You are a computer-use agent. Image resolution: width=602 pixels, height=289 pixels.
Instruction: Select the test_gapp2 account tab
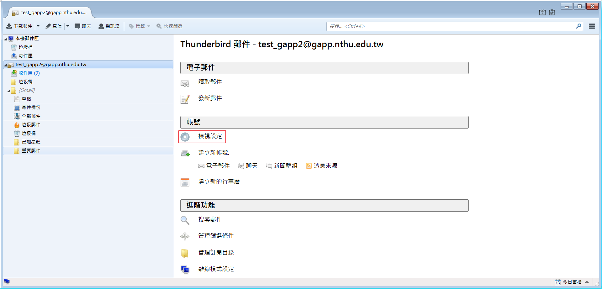tap(50, 13)
